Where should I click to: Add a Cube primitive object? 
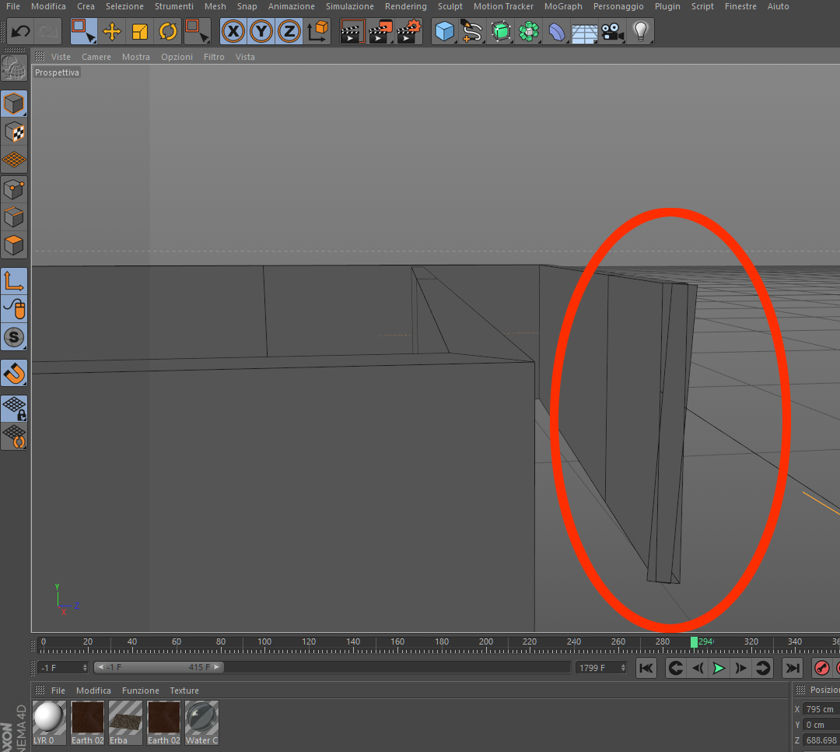tap(445, 31)
